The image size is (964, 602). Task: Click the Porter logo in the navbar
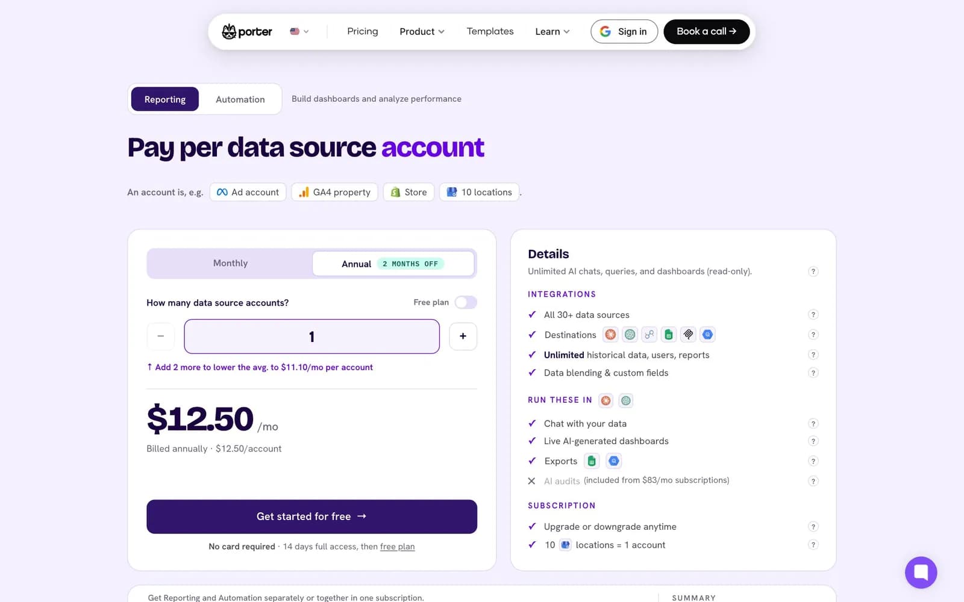click(x=247, y=31)
